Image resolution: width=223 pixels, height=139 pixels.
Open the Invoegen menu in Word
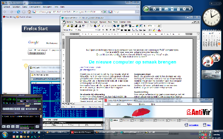point(94,22)
